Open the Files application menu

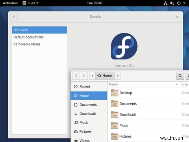(x=30, y=3)
